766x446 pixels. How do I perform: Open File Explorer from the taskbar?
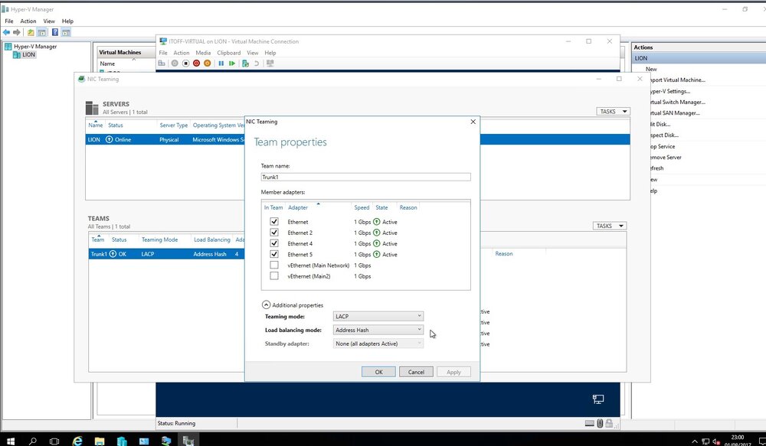pos(100,441)
